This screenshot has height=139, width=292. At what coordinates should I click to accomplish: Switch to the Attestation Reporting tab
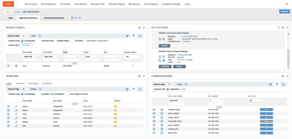54,18
